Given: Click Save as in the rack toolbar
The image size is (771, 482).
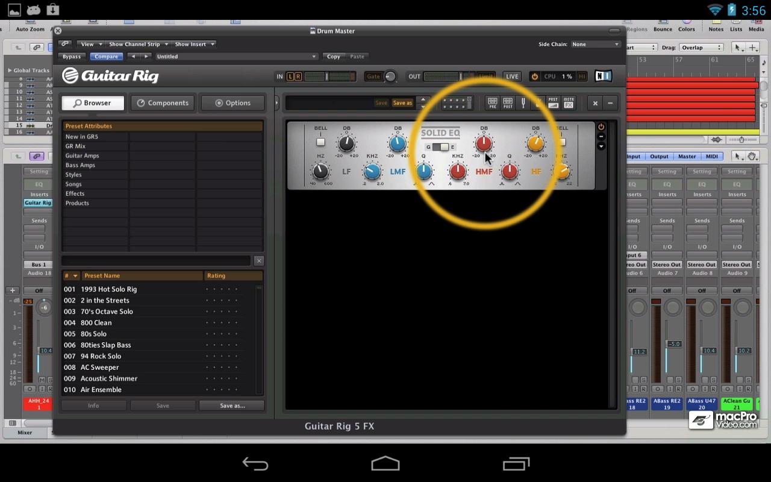Looking at the screenshot, I should 402,103.
